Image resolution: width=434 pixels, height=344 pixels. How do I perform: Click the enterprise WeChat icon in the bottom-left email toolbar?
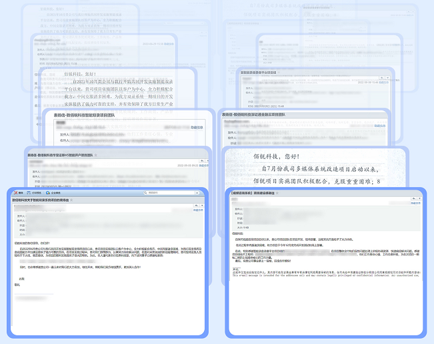48,192
